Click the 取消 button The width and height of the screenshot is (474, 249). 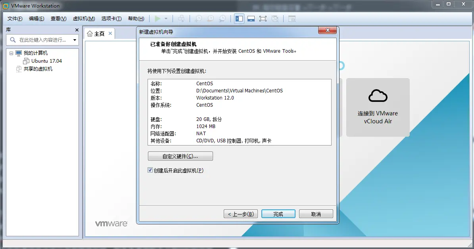(x=316, y=214)
